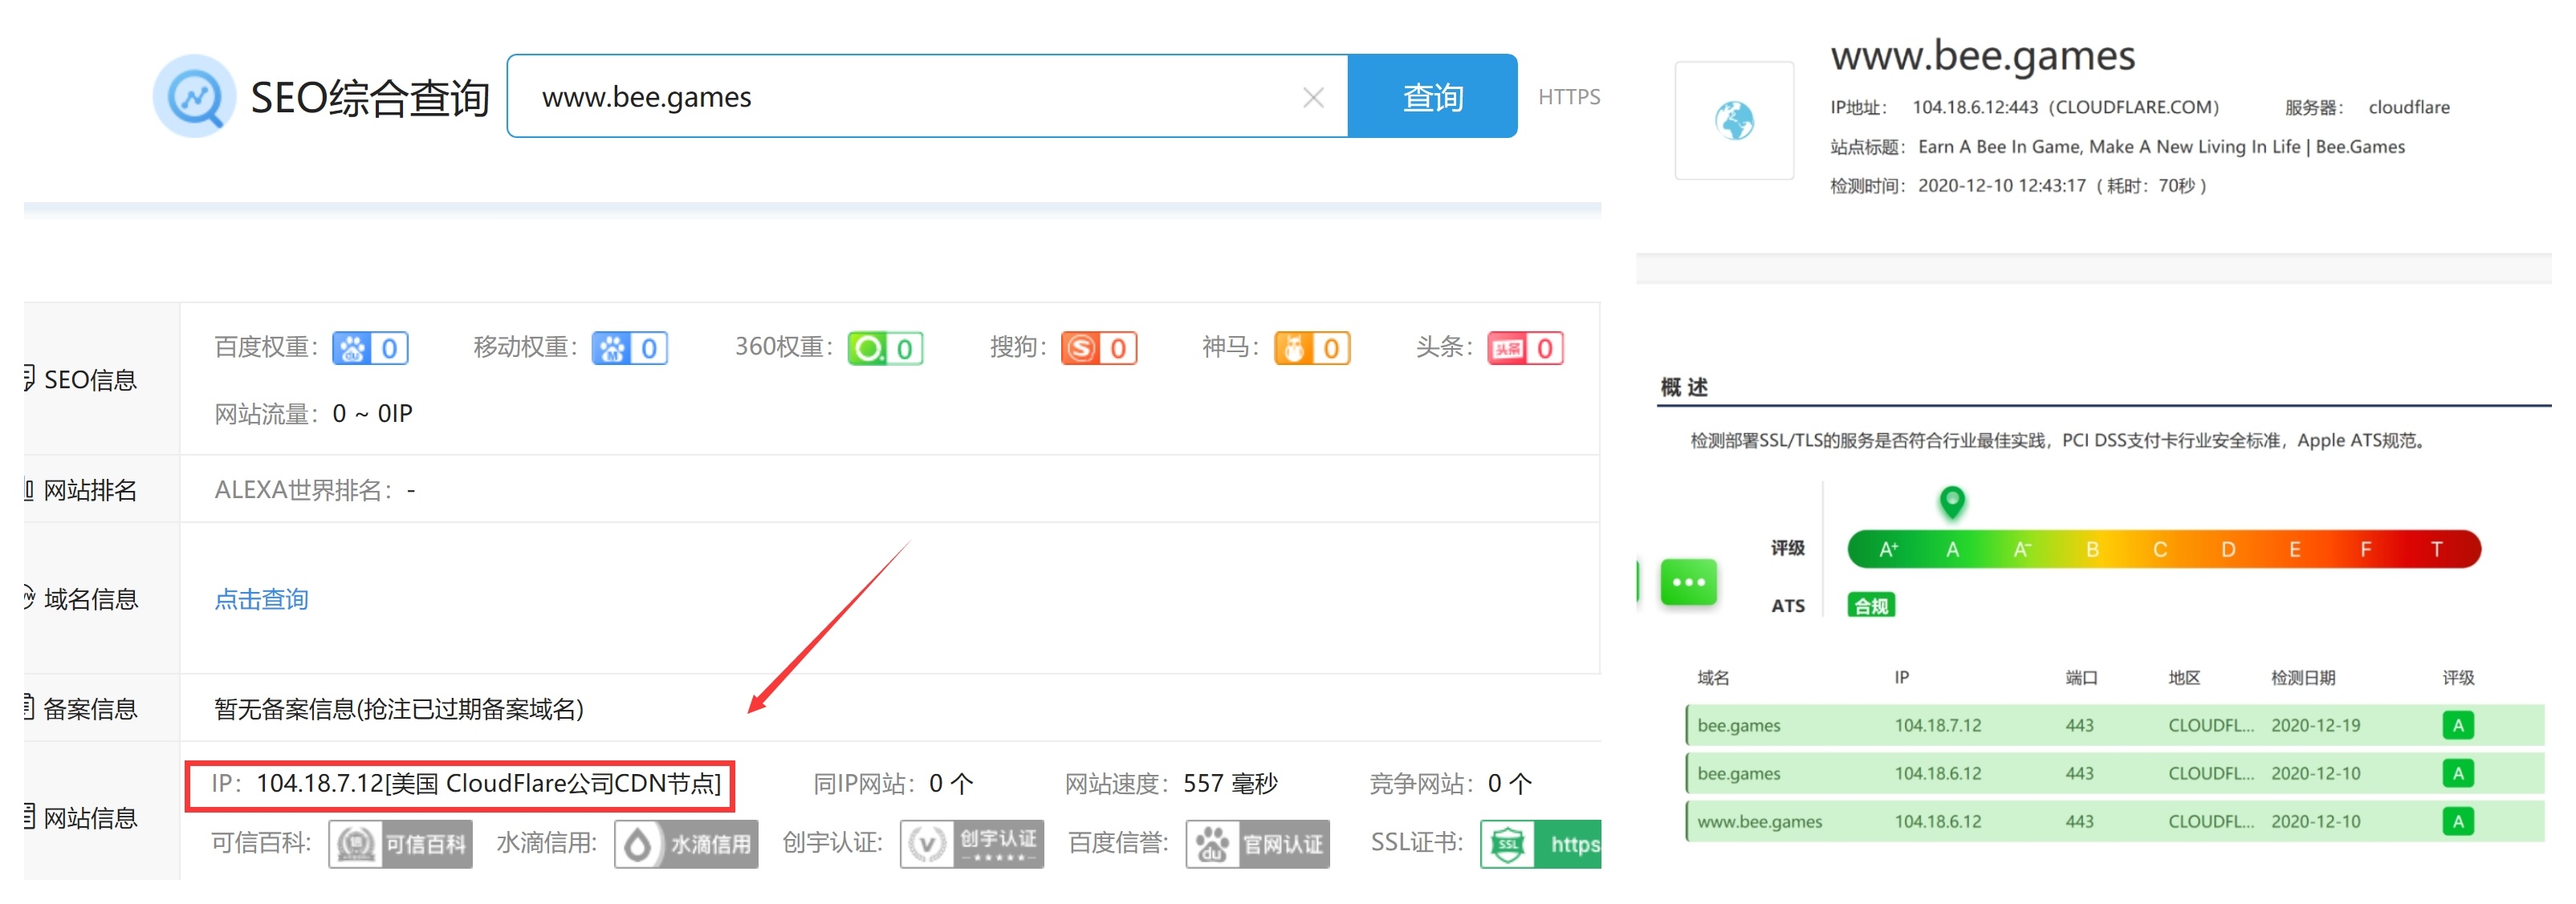Switch to the HTTPS tab
Viewport: 2576px width, 904px height.
tap(1568, 97)
